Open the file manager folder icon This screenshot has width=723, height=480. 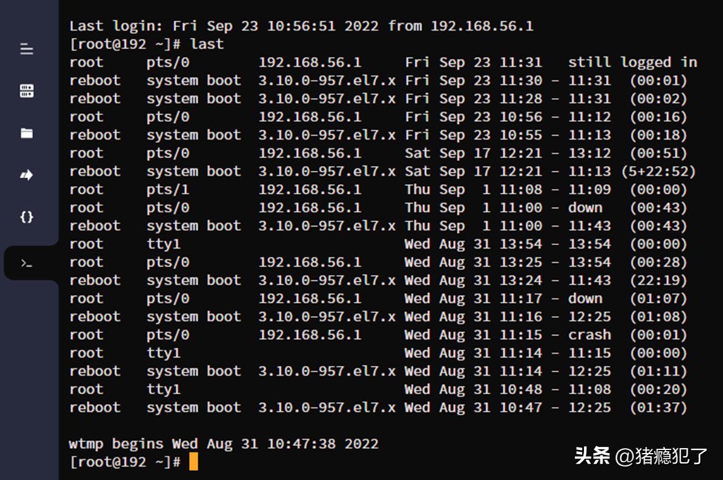coord(26,133)
